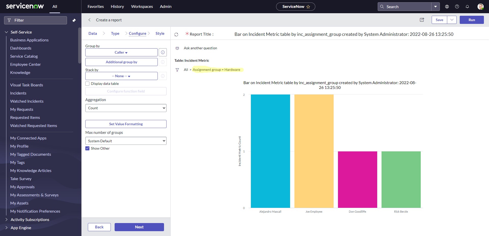Enable the Display data table checkbox
The width and height of the screenshot is (489, 236).
point(87,84)
